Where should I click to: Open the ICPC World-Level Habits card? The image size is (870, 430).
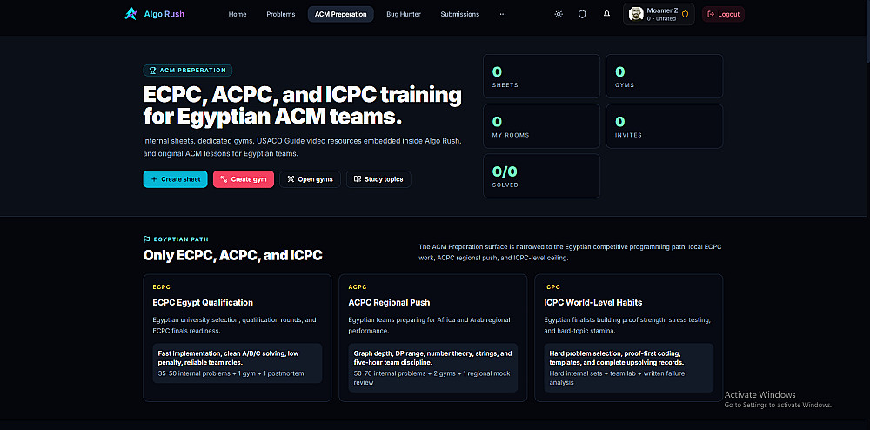point(629,338)
